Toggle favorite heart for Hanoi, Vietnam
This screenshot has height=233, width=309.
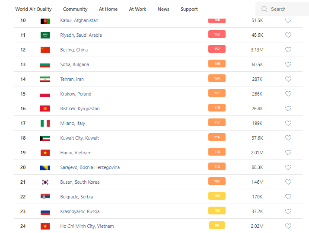coord(288,153)
